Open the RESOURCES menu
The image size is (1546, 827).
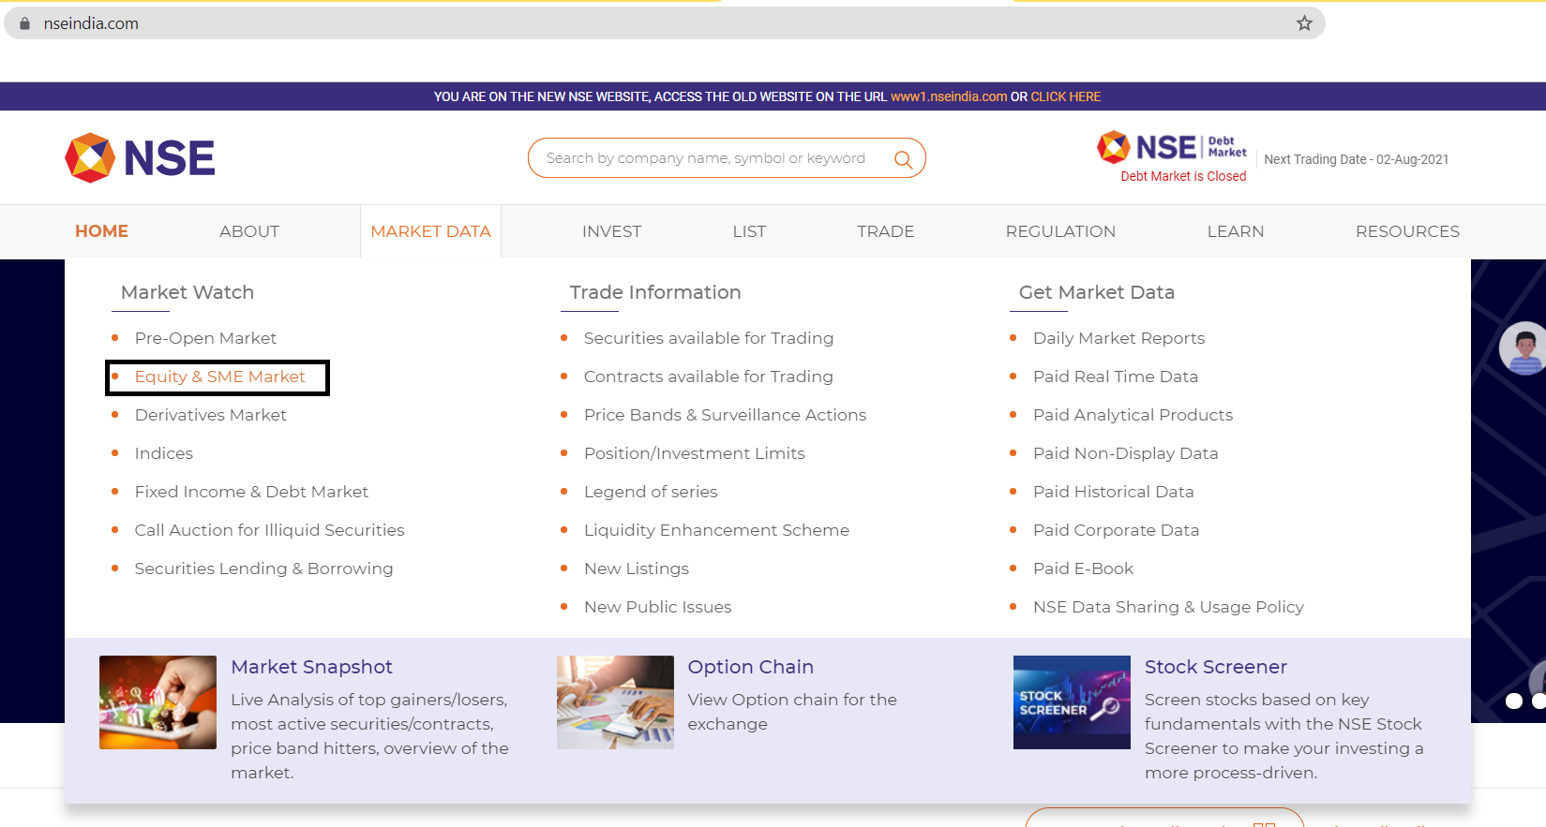(1407, 231)
